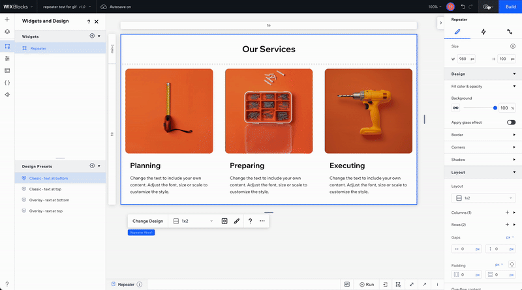The width and height of the screenshot is (522, 290).
Task: Add a new design preset
Action: tap(92, 166)
